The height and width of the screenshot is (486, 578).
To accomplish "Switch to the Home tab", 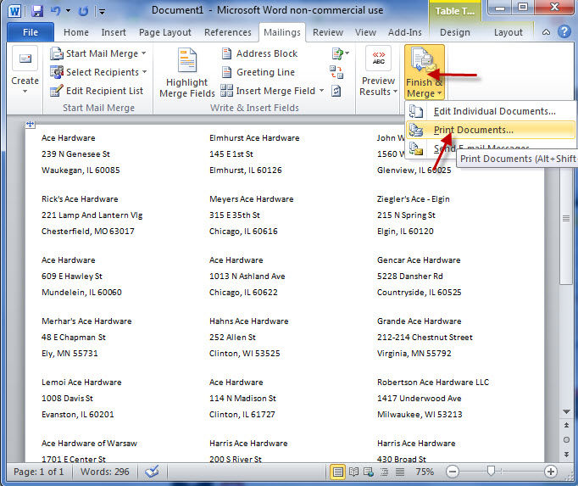I will click(x=76, y=32).
